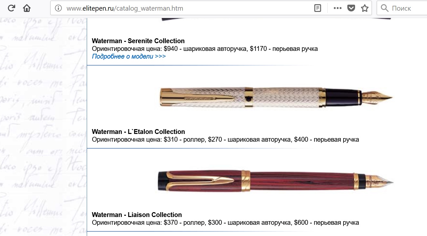Open page actions three-dots menu

click(x=337, y=8)
